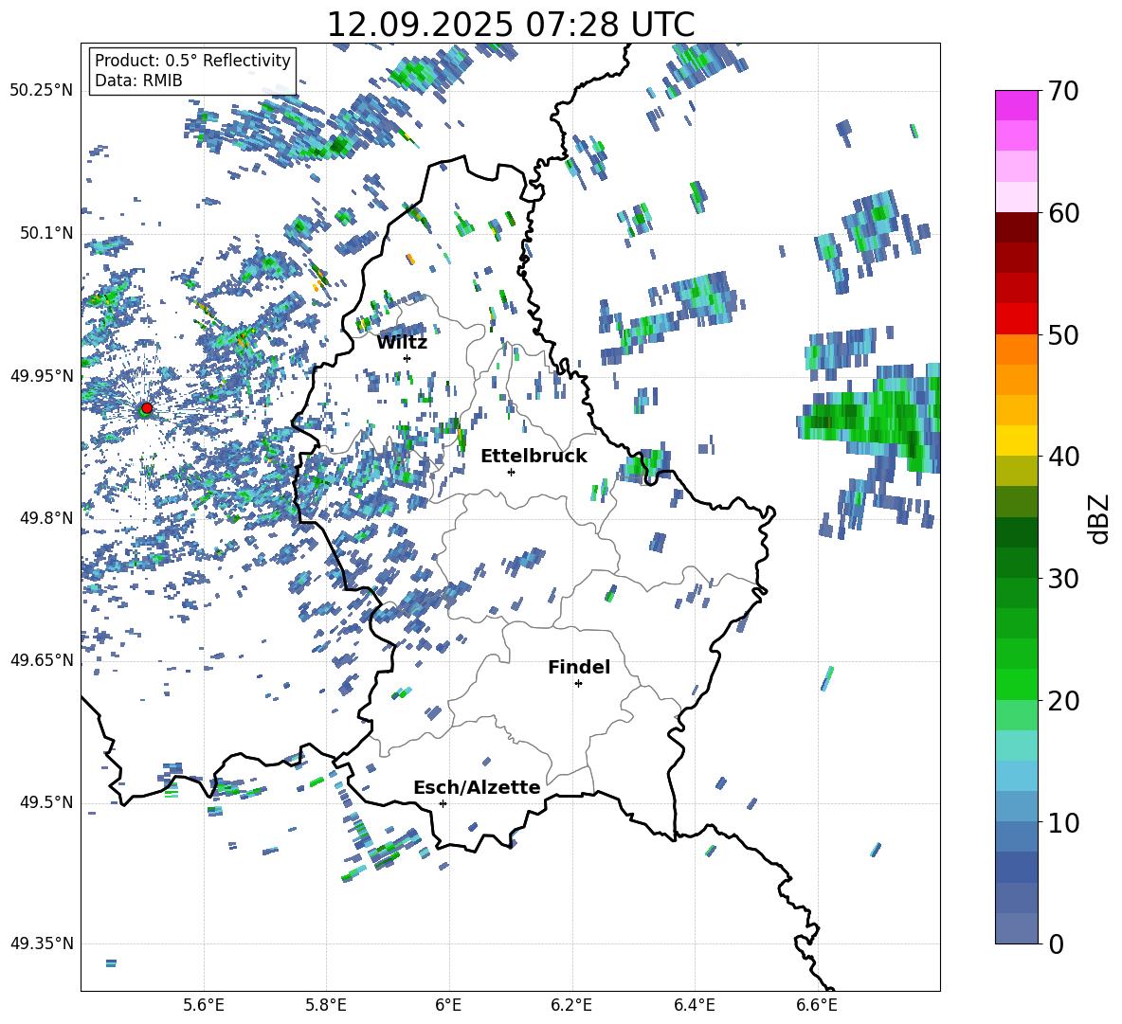Click the 5.6°E longitude label

point(204,1005)
